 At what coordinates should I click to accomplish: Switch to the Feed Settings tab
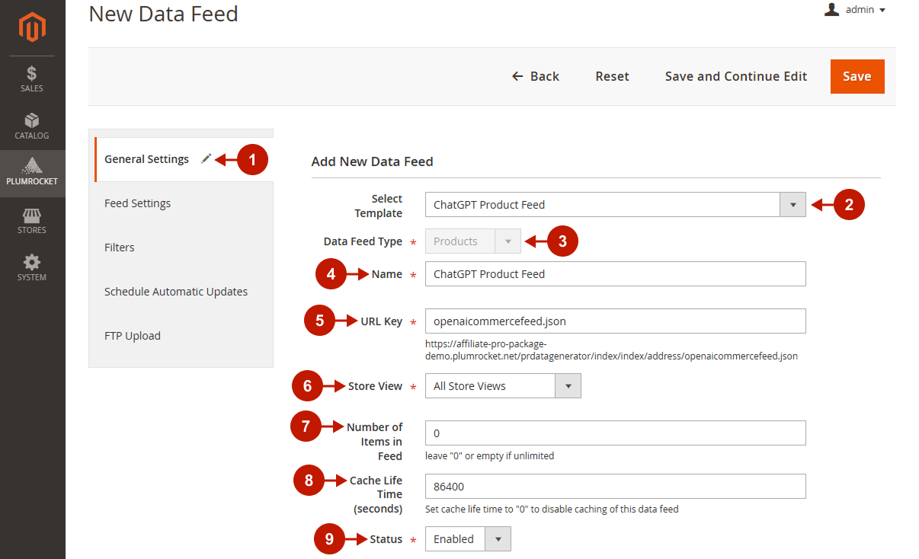138,203
